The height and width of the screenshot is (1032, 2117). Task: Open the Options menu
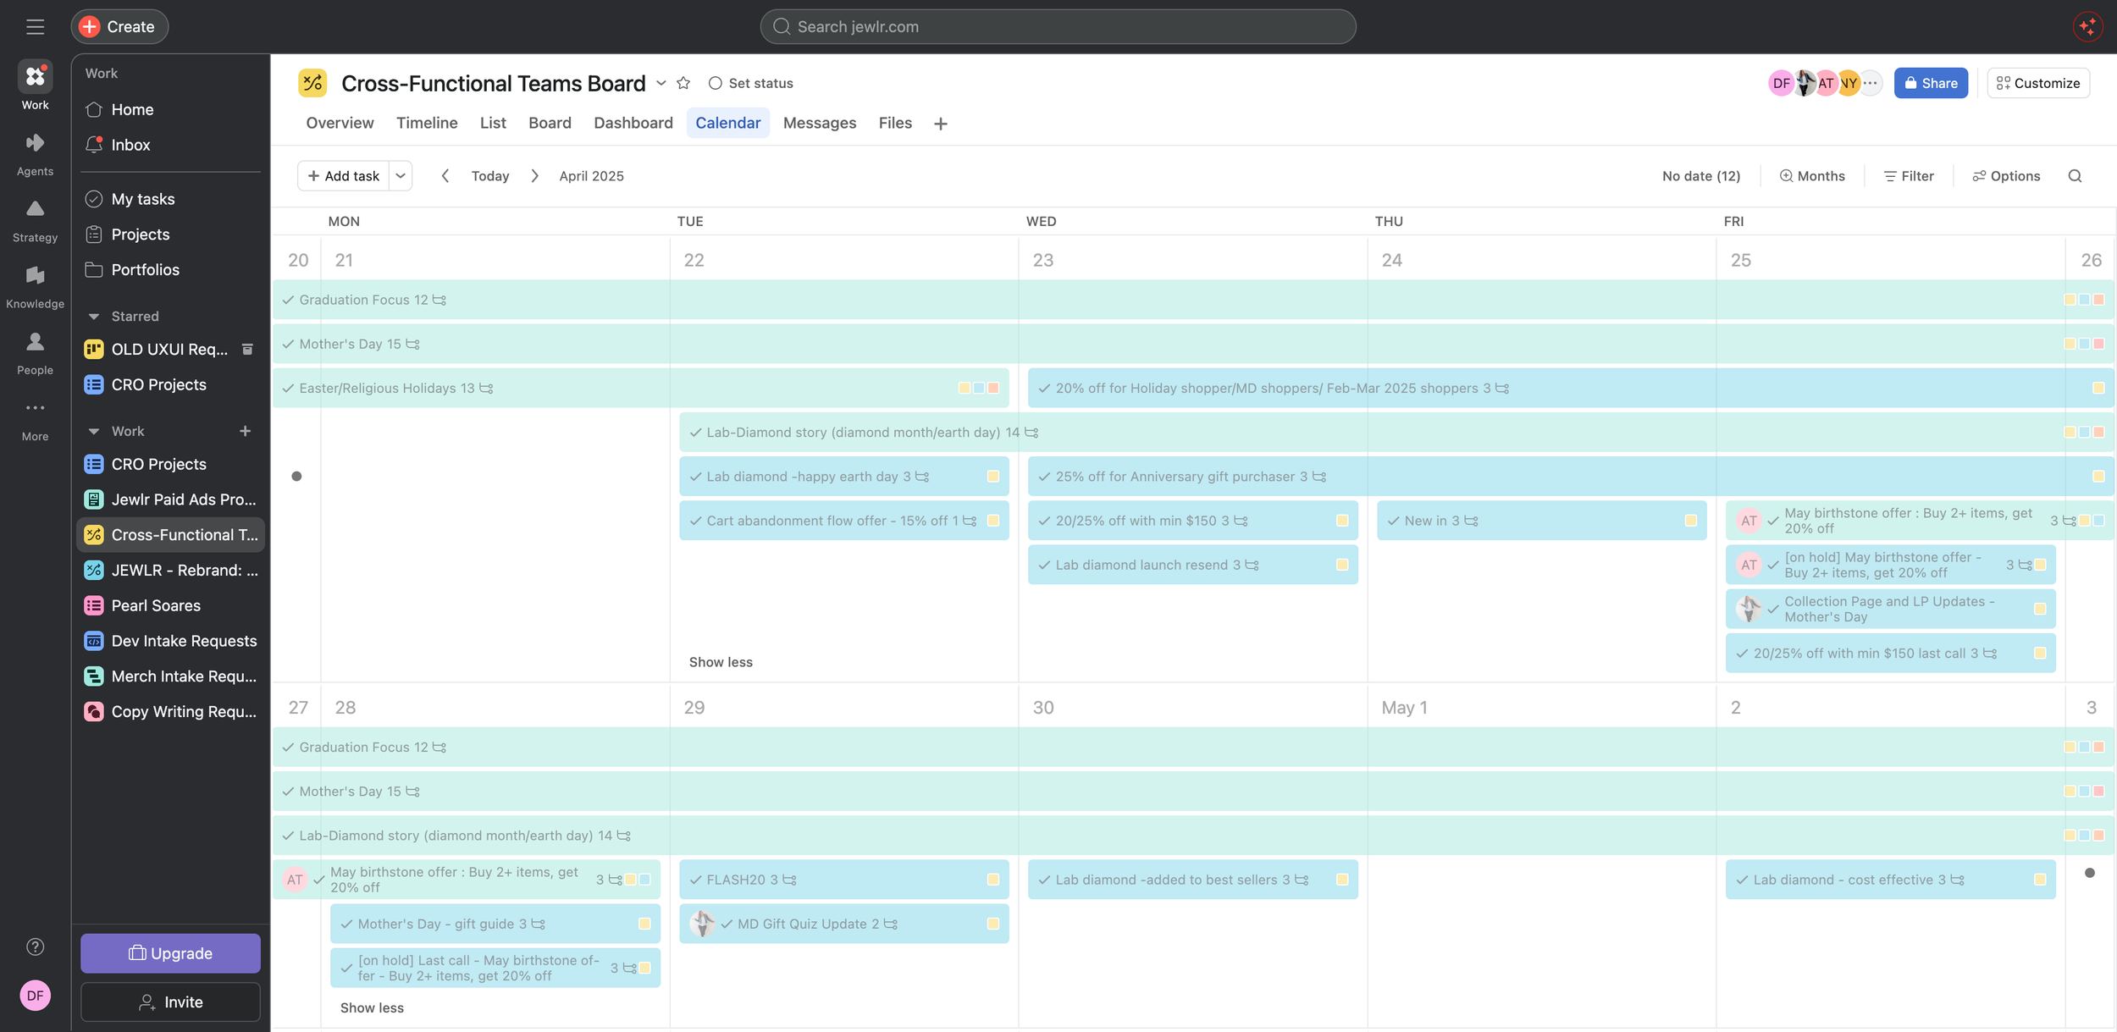pyautogui.click(x=2006, y=176)
